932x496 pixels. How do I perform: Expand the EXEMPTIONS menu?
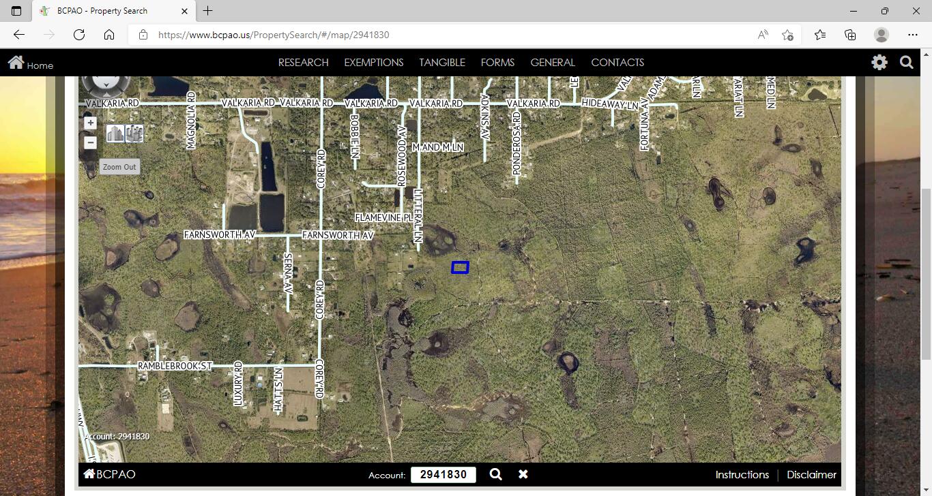pyautogui.click(x=373, y=63)
